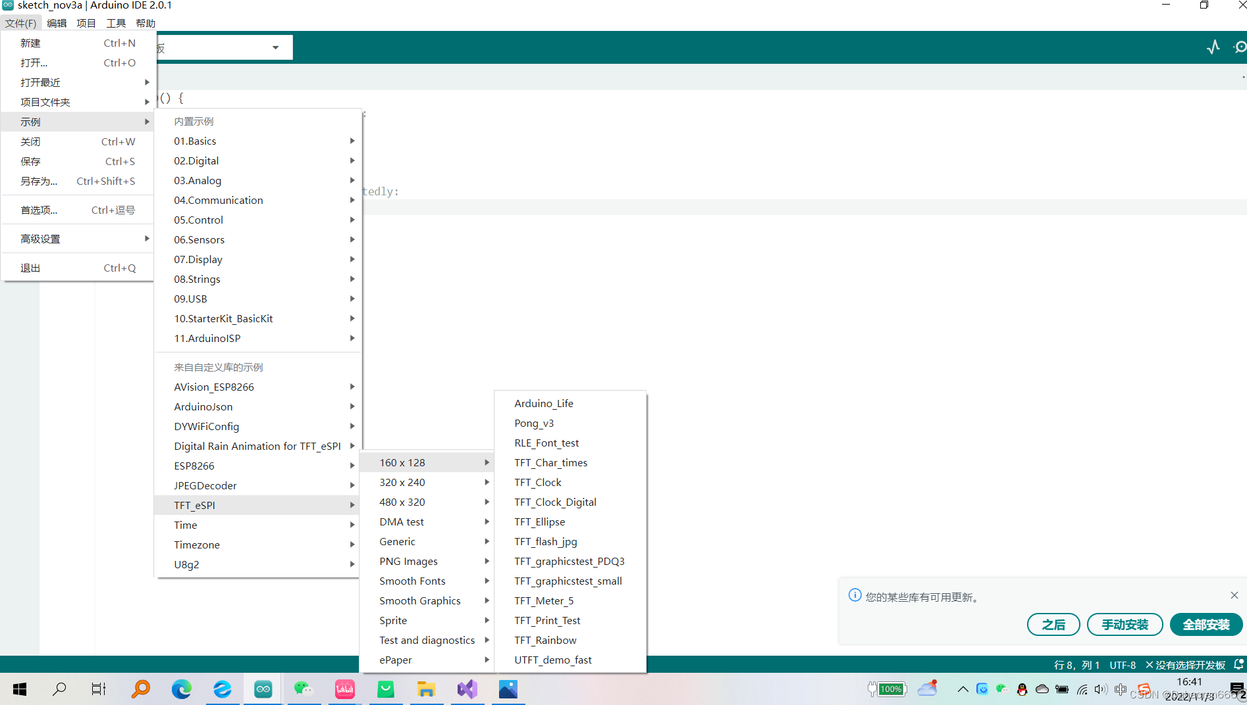
Task: Expand ePaper examples submenu
Action: pyautogui.click(x=427, y=660)
